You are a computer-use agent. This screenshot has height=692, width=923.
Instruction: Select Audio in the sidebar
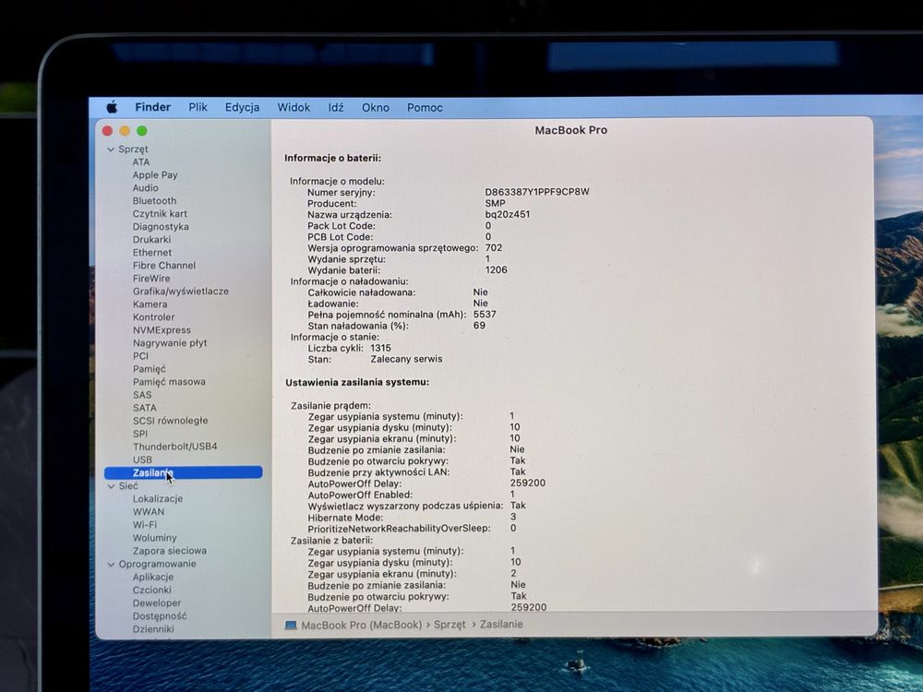click(146, 187)
